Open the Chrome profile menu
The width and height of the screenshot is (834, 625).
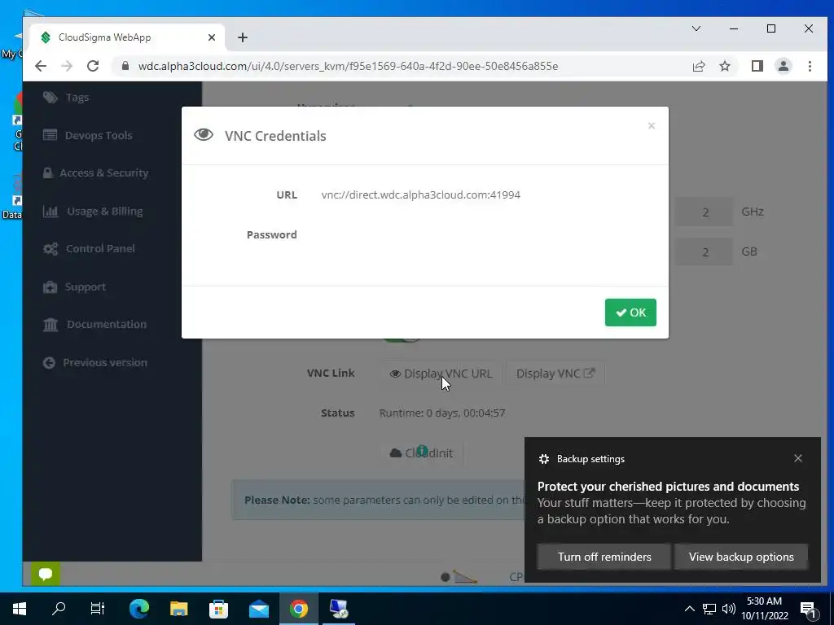click(783, 66)
